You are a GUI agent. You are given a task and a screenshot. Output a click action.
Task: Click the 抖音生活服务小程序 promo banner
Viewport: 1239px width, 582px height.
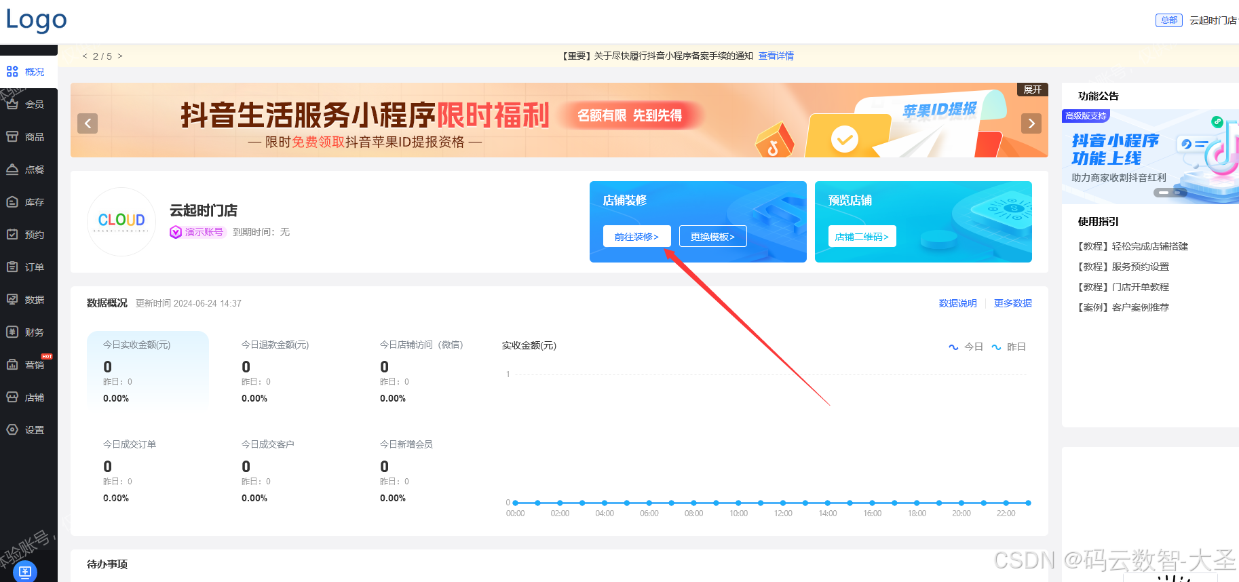point(559,120)
